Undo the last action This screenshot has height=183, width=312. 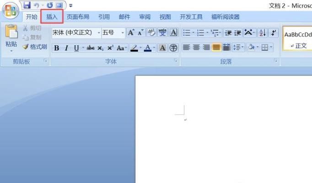[x=37, y=5]
